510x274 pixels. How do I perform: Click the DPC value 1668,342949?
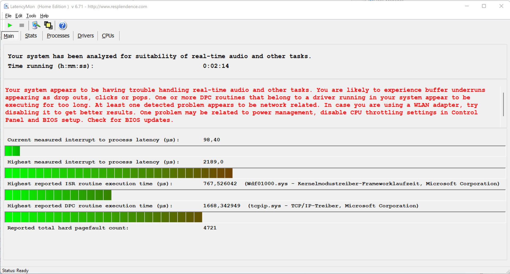click(222, 206)
